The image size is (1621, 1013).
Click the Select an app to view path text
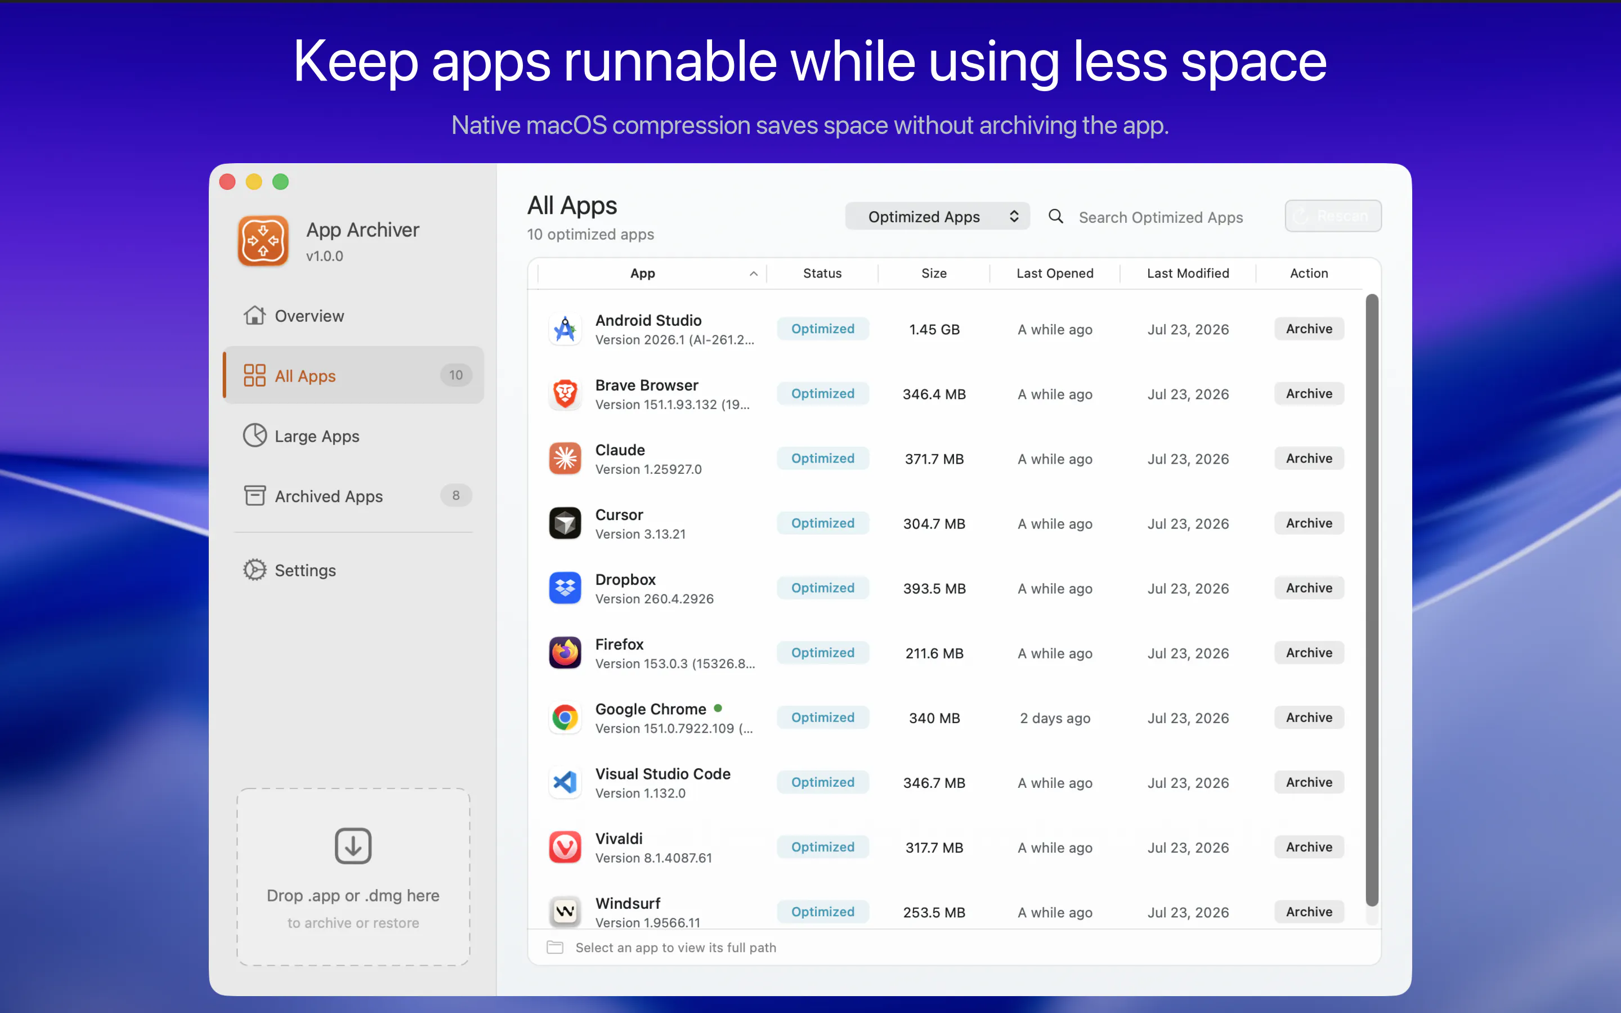coord(675,947)
